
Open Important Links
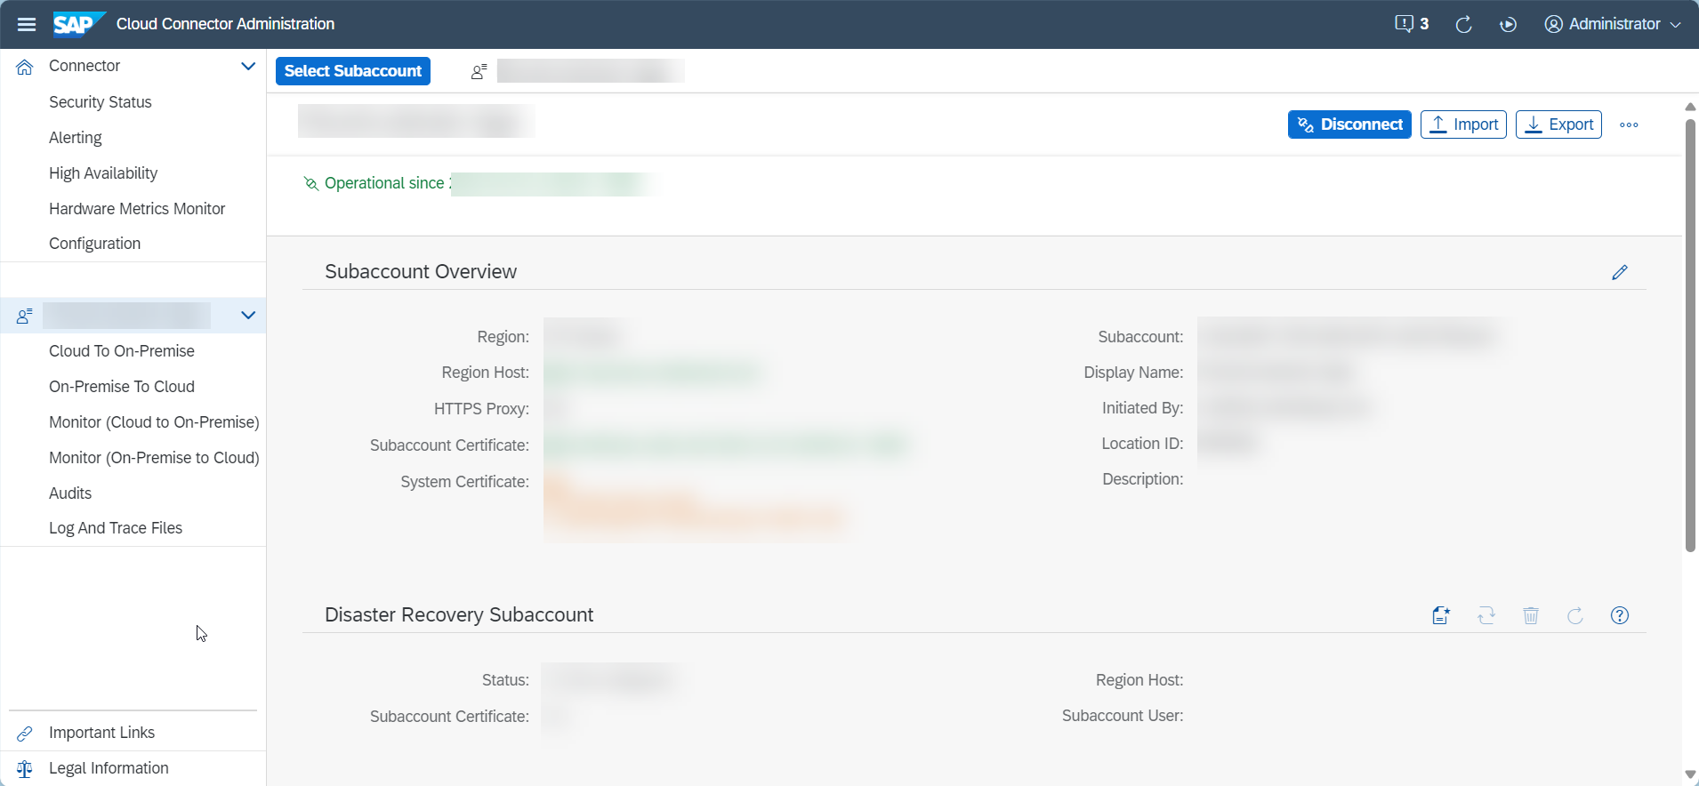[102, 733]
